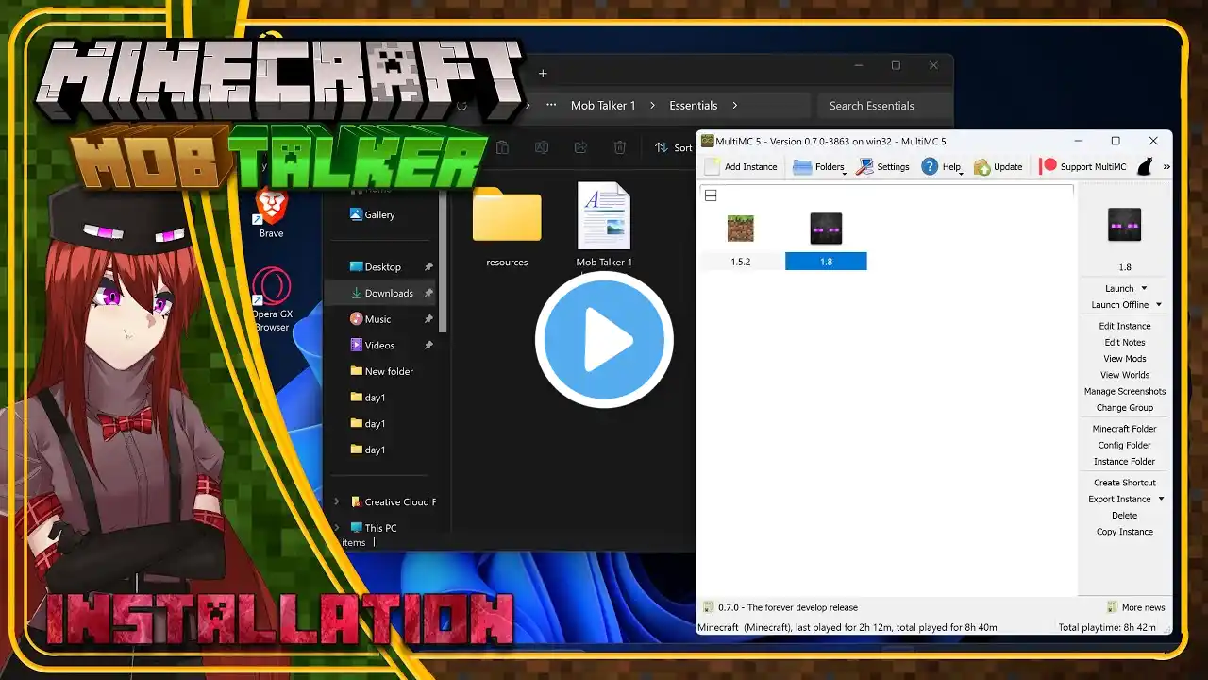1208x680 pixels.
Task: Open a new tab in File Explorer
Action: tap(543, 74)
